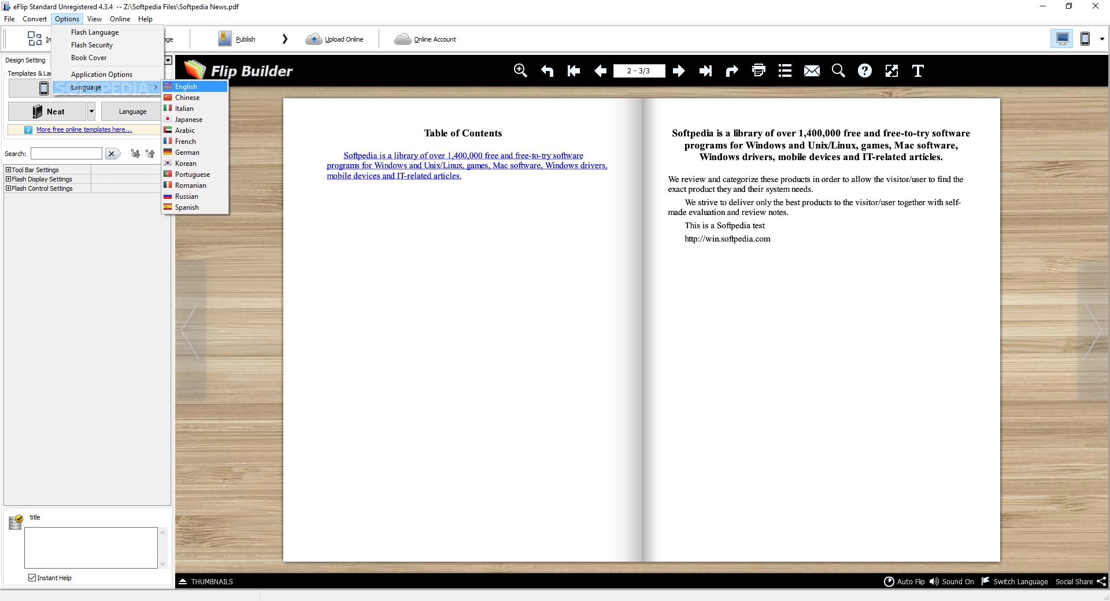Click toolbar chevron next to Publish

(x=285, y=39)
